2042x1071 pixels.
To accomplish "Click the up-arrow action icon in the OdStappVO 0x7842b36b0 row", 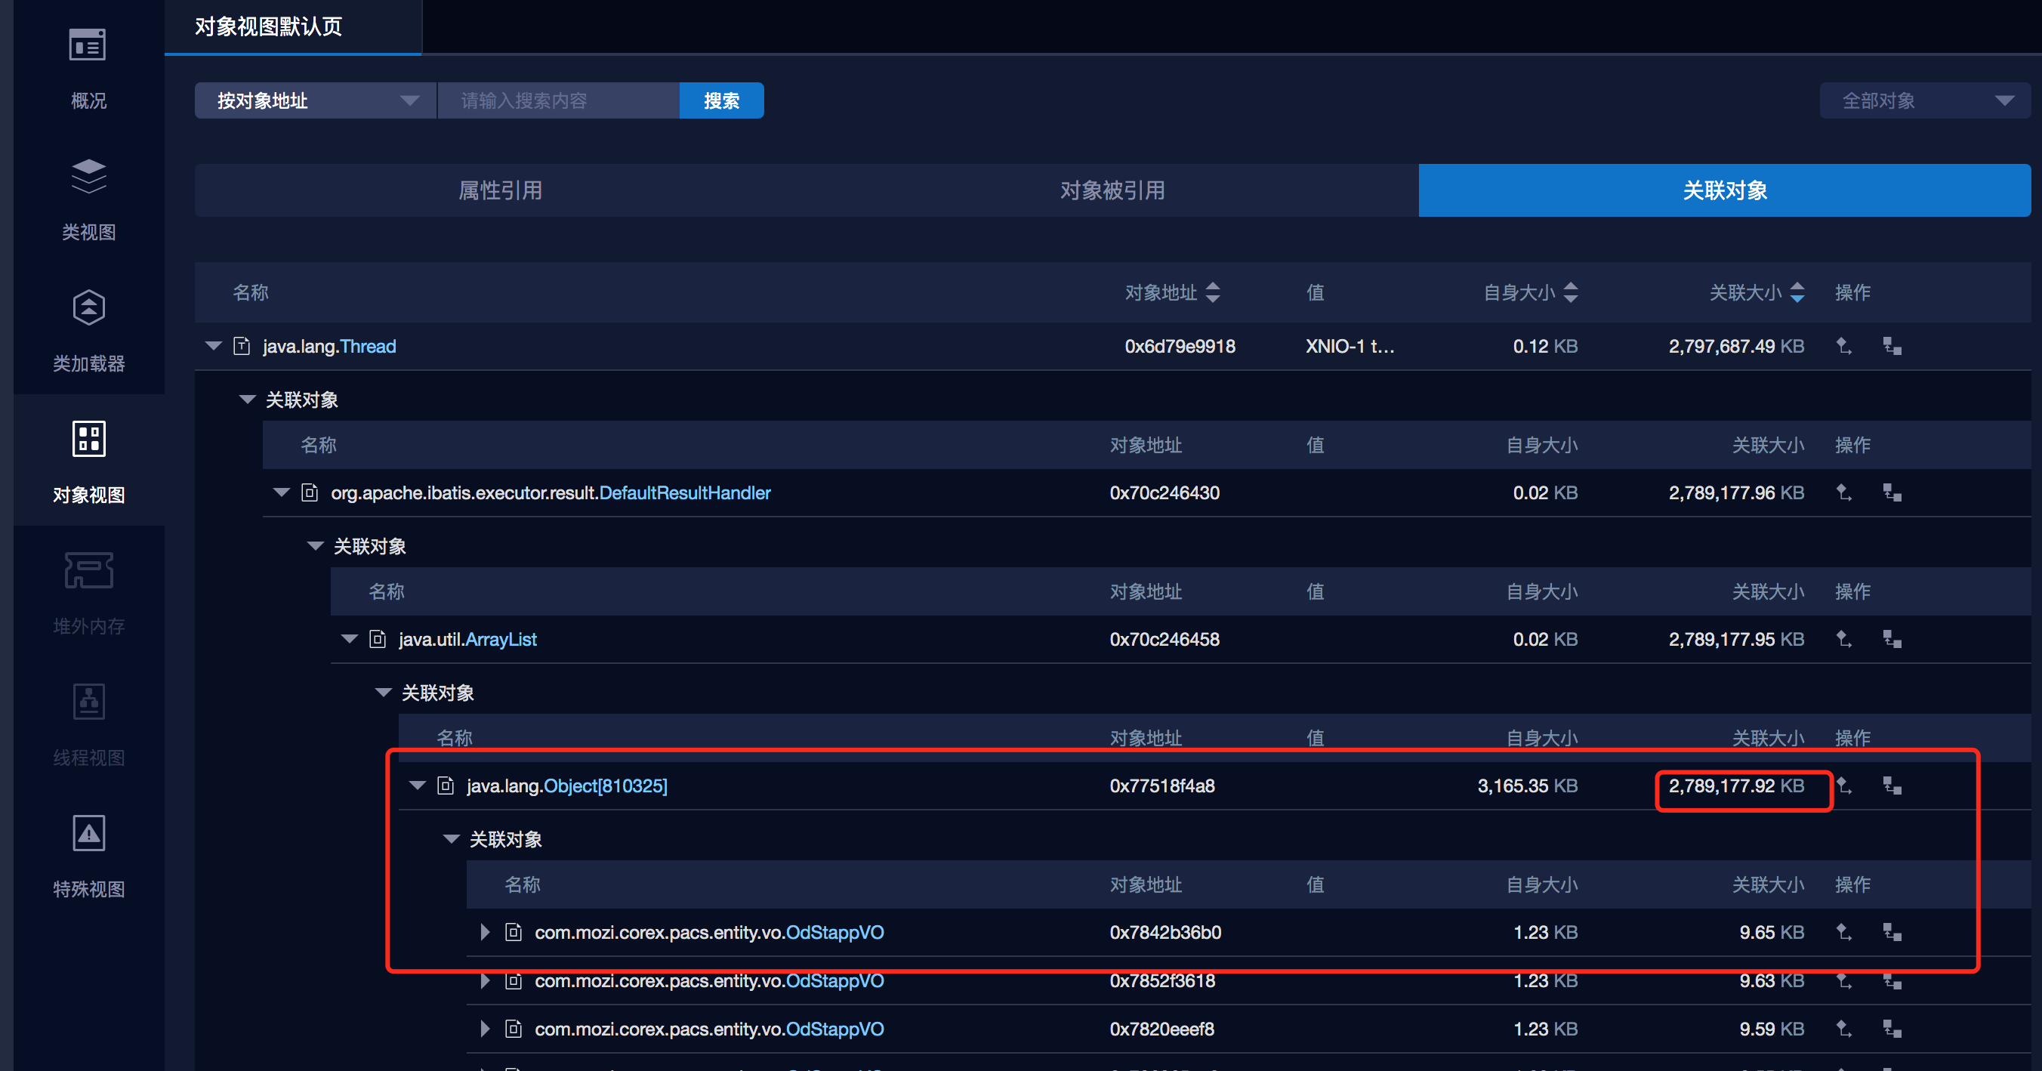I will (x=1844, y=932).
